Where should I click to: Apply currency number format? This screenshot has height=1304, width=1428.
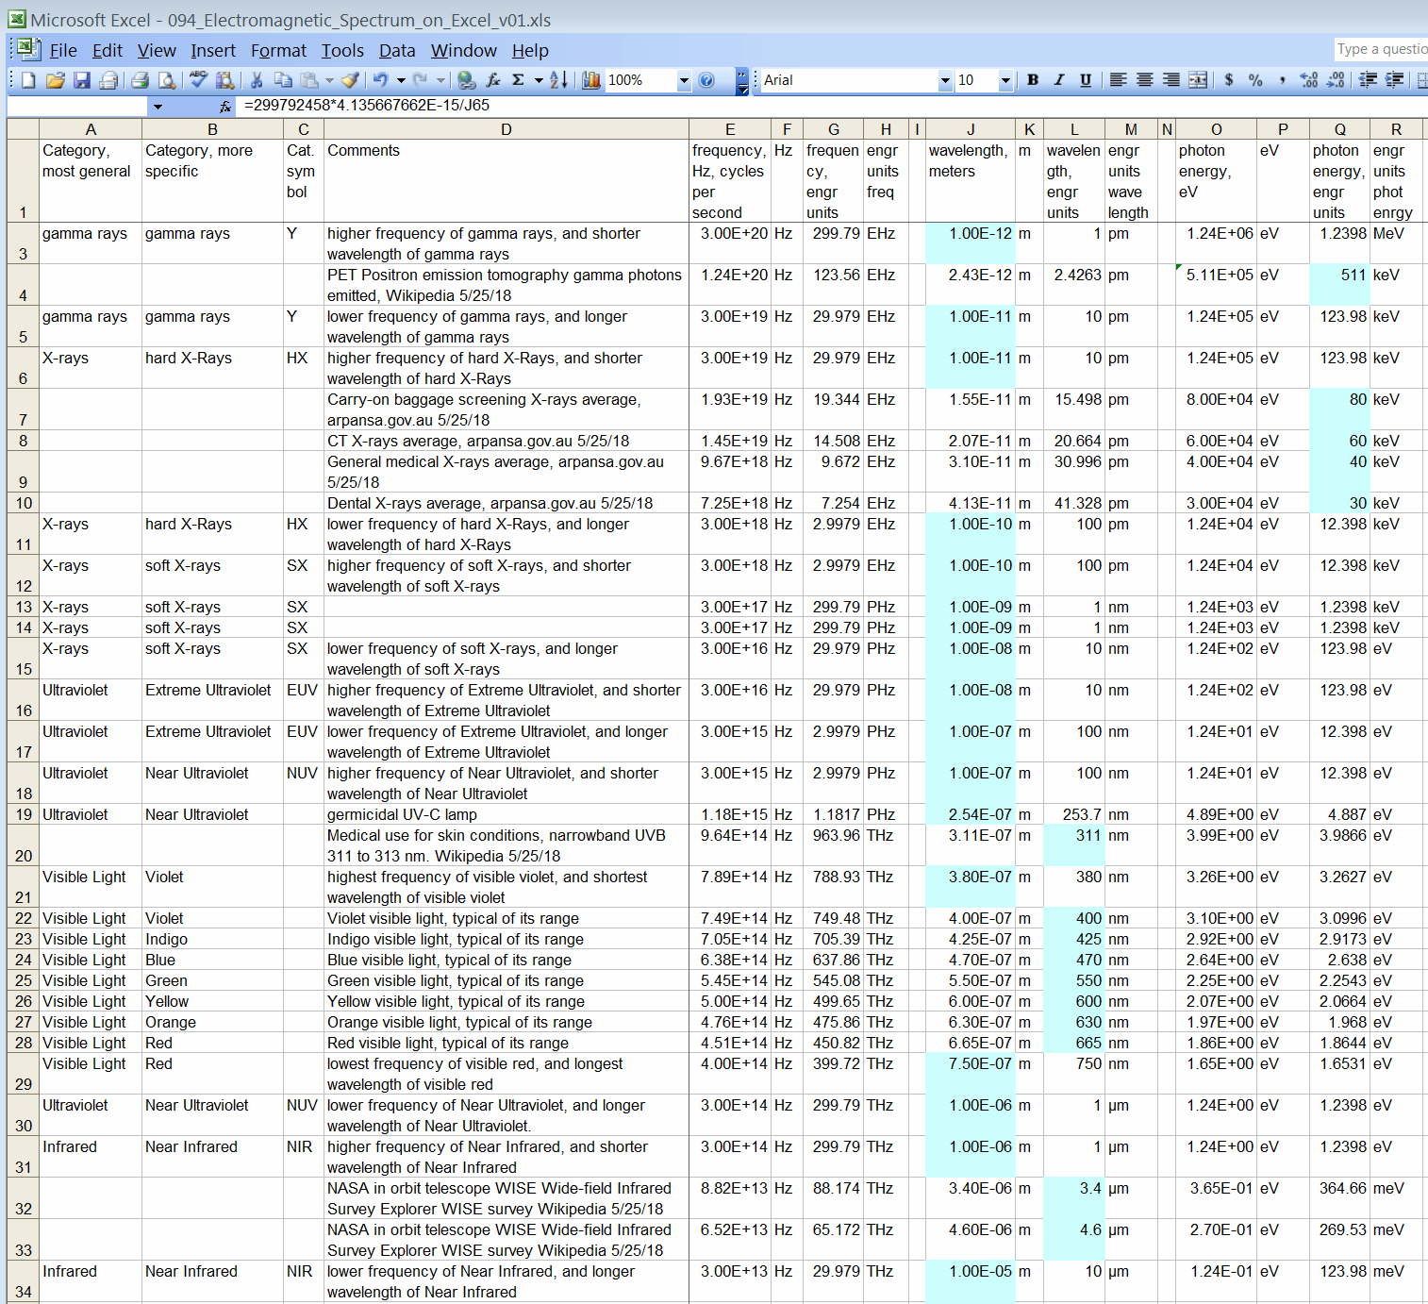pyautogui.click(x=1228, y=80)
